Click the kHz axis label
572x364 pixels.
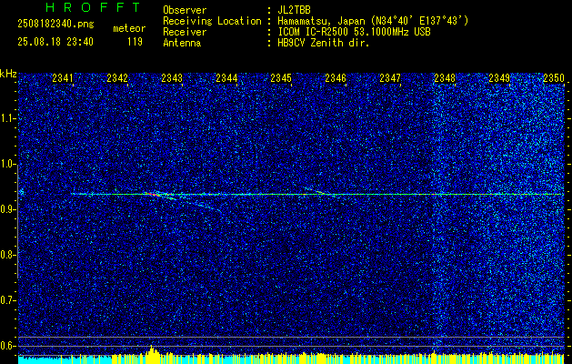tap(8, 74)
